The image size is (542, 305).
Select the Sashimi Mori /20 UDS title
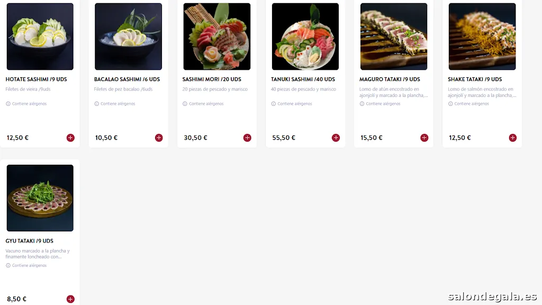click(x=212, y=79)
